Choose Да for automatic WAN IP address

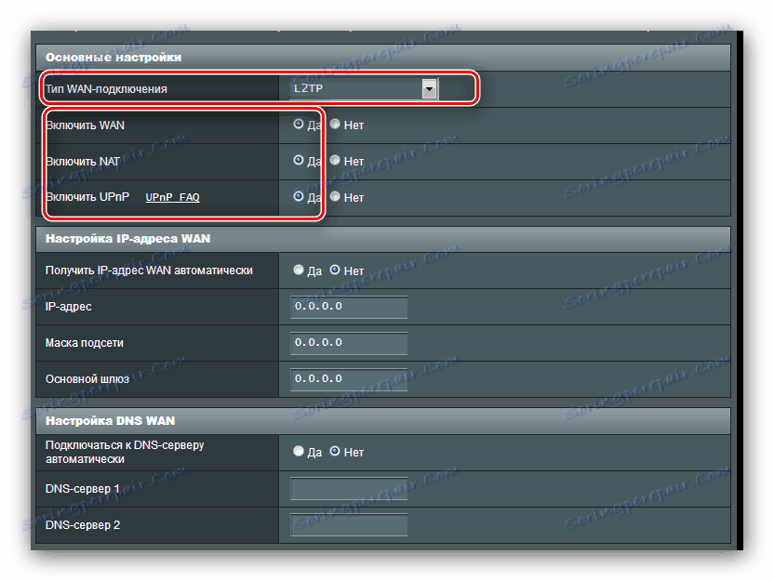point(298,270)
